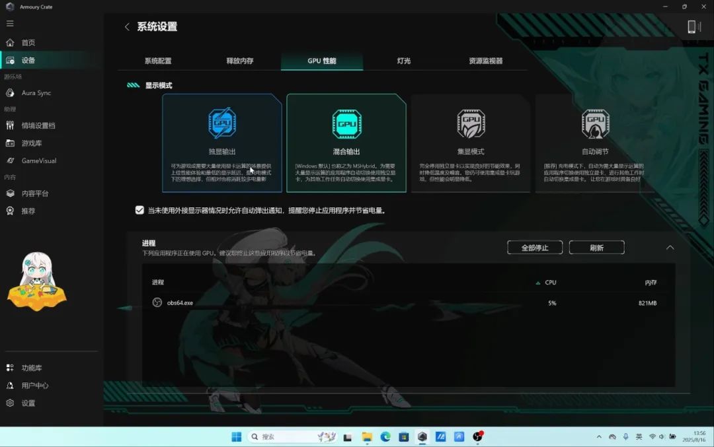
Task: Click the 显示模式 section heading
Action: pos(159,85)
